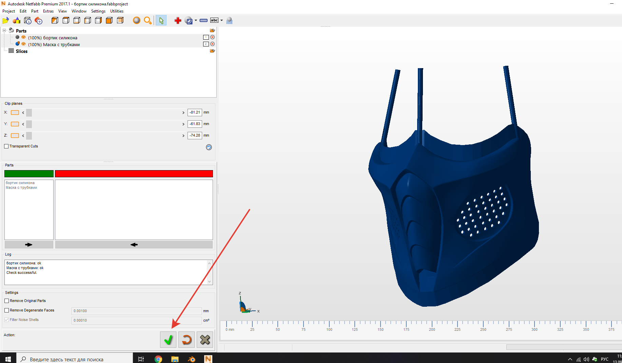
Task: Select the Slices tree item
Action: pos(21,51)
